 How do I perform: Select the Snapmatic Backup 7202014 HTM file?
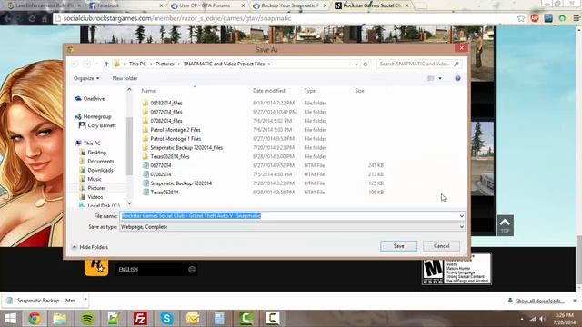pyautogui.click(x=181, y=183)
